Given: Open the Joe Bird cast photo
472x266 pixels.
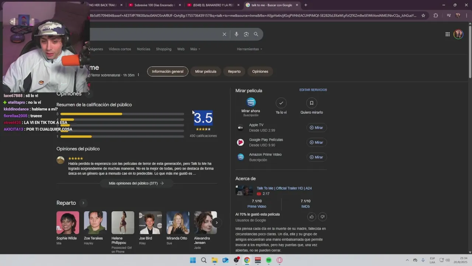Looking at the screenshot, I should point(150,223).
